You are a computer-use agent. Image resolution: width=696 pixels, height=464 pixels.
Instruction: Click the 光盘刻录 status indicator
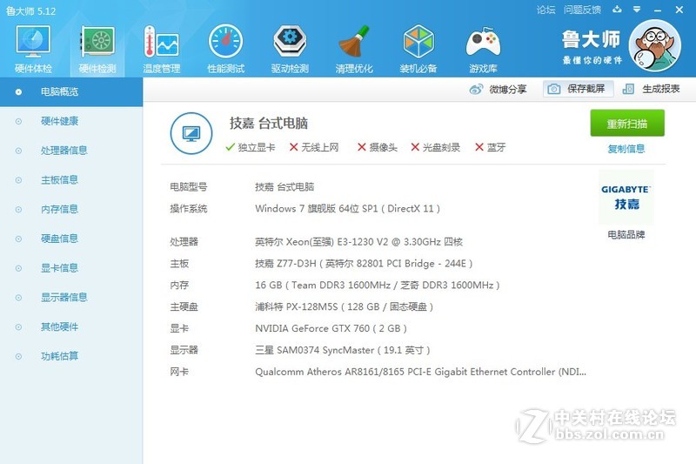[436, 147]
